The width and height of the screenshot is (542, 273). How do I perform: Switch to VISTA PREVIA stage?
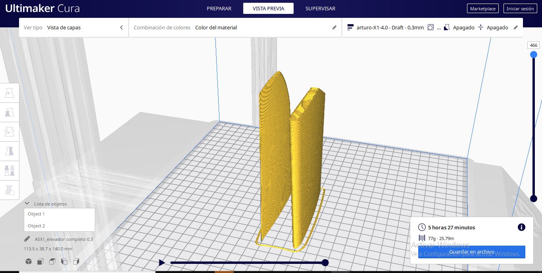point(268,8)
